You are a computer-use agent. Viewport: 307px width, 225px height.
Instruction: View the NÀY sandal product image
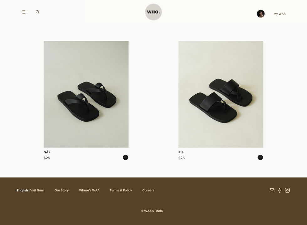pyautogui.click(x=86, y=94)
